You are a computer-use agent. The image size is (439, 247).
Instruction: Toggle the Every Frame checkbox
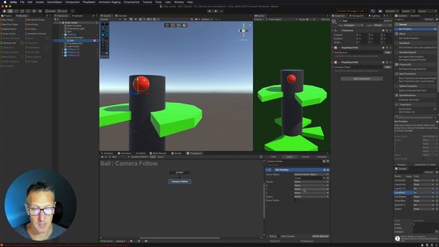tap(296, 200)
